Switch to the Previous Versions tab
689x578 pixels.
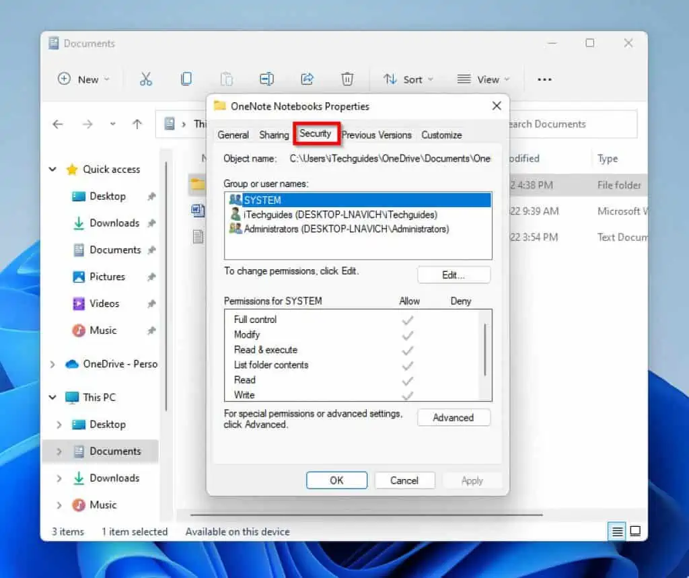click(376, 135)
